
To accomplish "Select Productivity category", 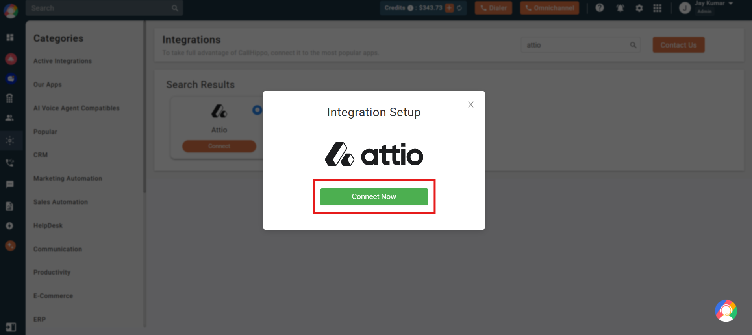I will (x=52, y=272).
